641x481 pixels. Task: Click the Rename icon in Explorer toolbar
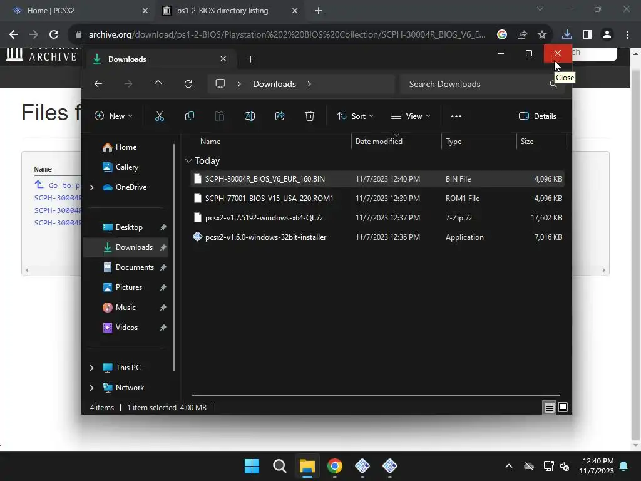(x=249, y=116)
